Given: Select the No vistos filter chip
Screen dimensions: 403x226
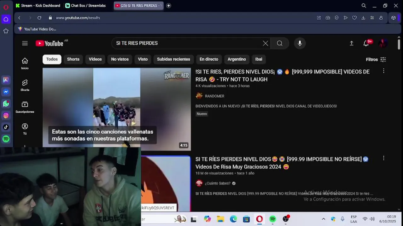Looking at the screenshot, I should point(120,59).
